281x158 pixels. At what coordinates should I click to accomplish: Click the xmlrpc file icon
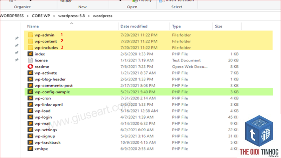coord(30,149)
